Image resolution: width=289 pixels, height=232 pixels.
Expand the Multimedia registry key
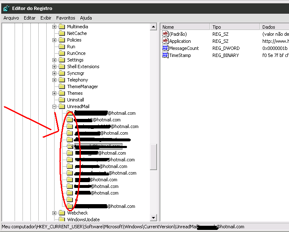(x=55, y=27)
